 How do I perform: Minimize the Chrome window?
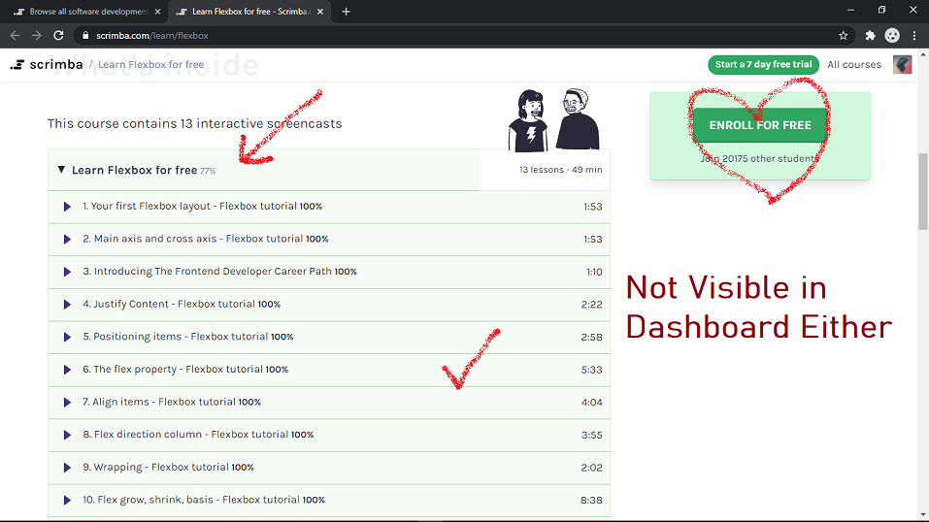(x=850, y=10)
